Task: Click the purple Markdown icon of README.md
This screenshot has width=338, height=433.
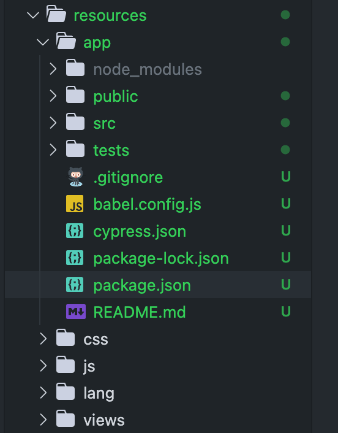Action: click(76, 312)
